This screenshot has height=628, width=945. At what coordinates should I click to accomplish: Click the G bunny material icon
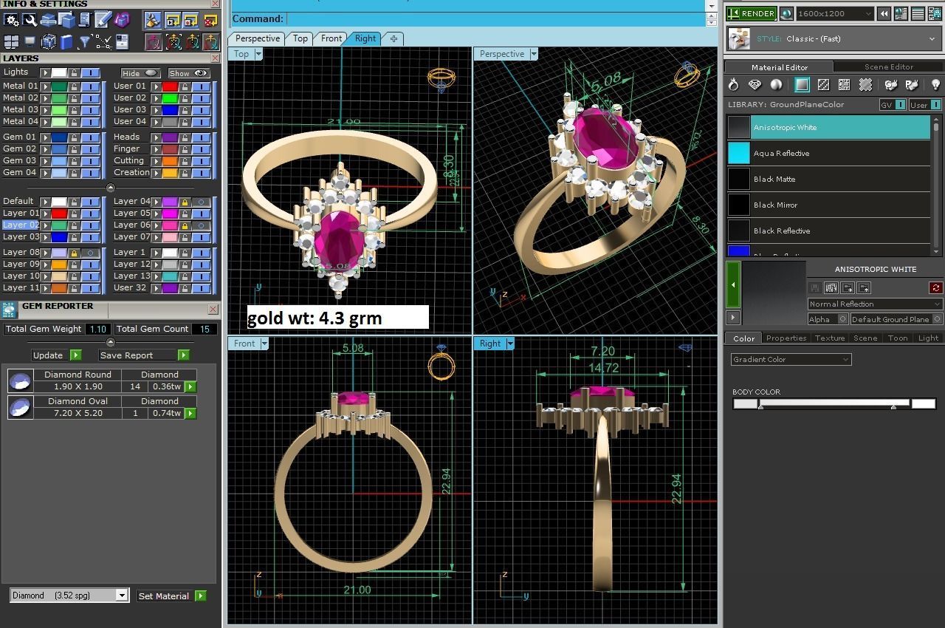pos(891,85)
